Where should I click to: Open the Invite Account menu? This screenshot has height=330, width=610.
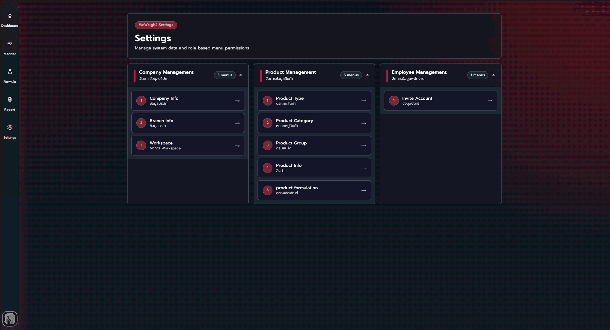[441, 101]
